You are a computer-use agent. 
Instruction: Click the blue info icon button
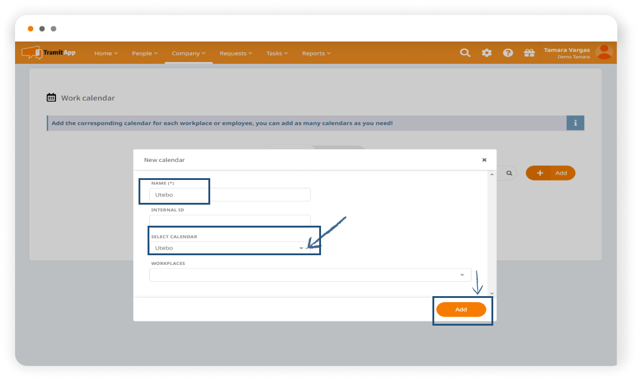(575, 123)
